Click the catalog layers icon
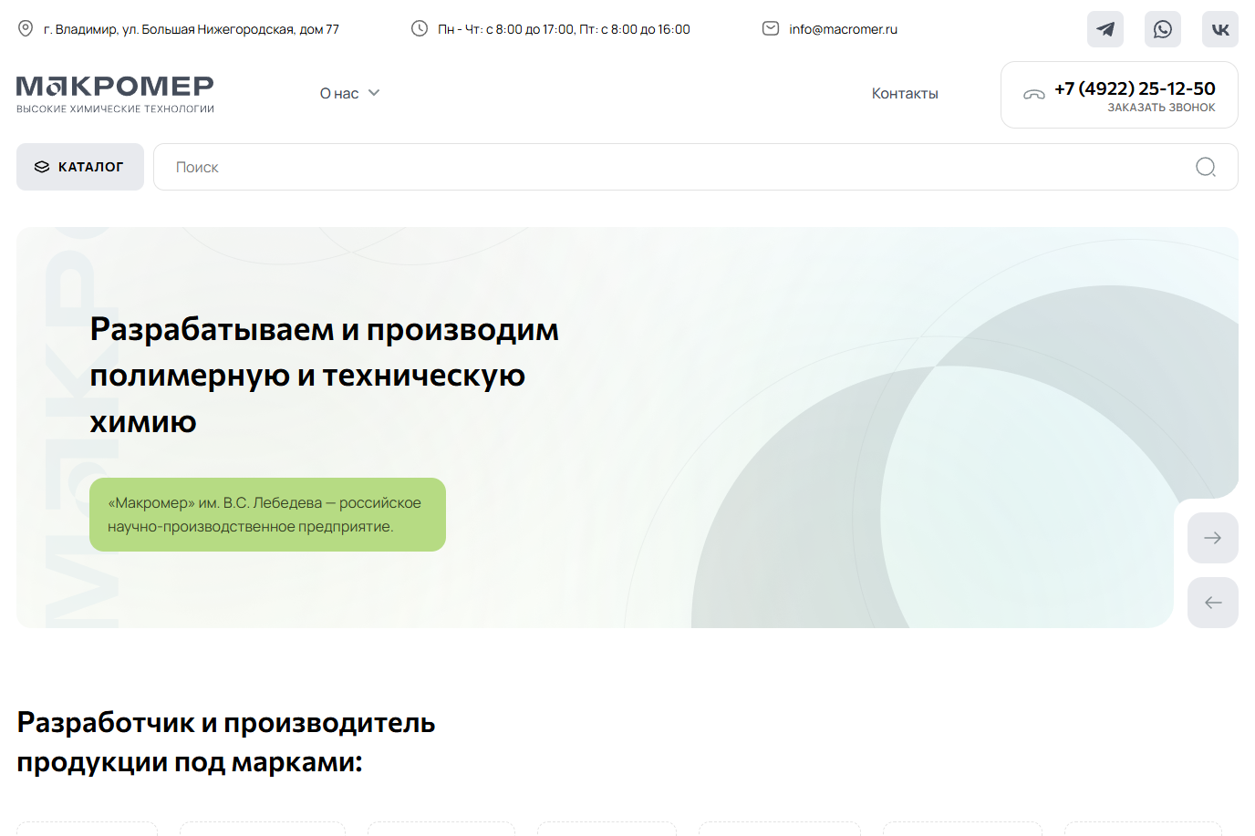The image size is (1255, 836). coord(42,167)
